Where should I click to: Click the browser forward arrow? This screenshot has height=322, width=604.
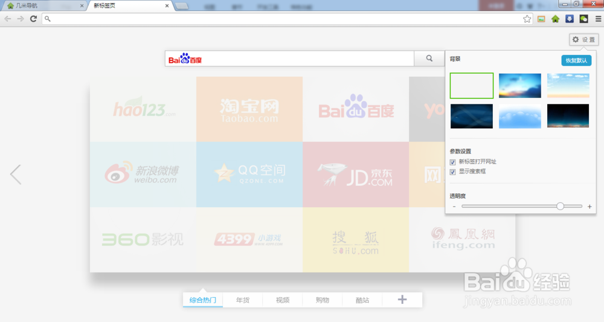click(21, 19)
